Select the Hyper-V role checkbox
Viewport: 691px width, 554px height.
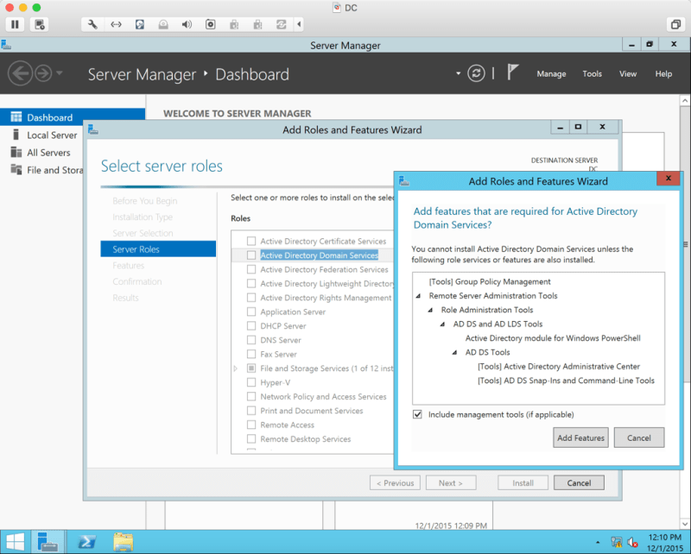251,382
